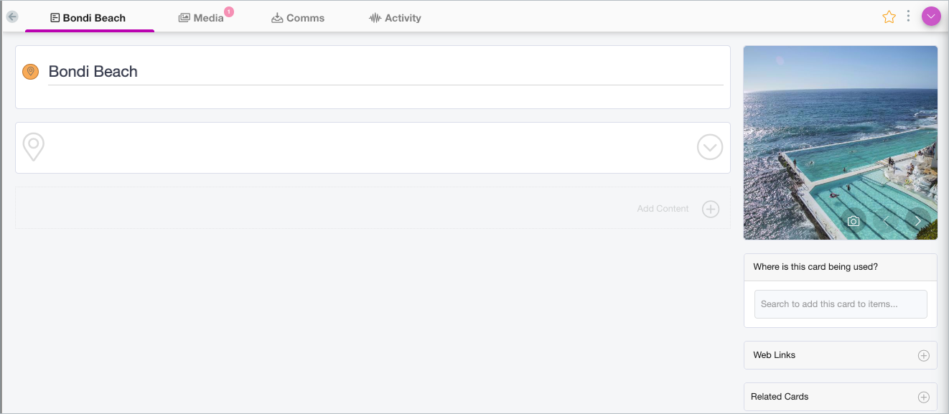Image resolution: width=949 pixels, height=414 pixels.
Task: Click the camera icon on the photo
Action: pyautogui.click(x=854, y=222)
